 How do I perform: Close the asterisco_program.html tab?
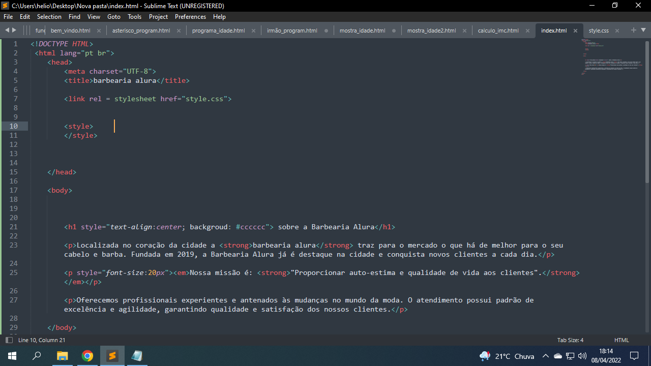[x=179, y=30]
